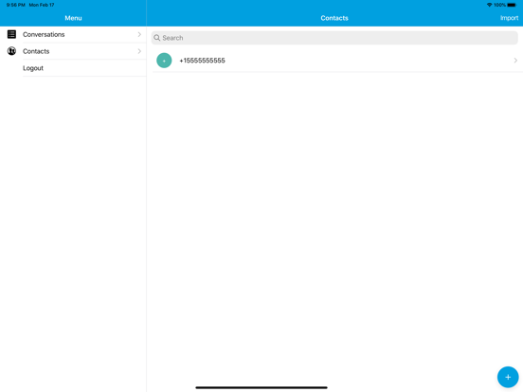Image resolution: width=523 pixels, height=392 pixels.
Task: Click the Contacts icon in the menu
Action: pyautogui.click(x=11, y=51)
